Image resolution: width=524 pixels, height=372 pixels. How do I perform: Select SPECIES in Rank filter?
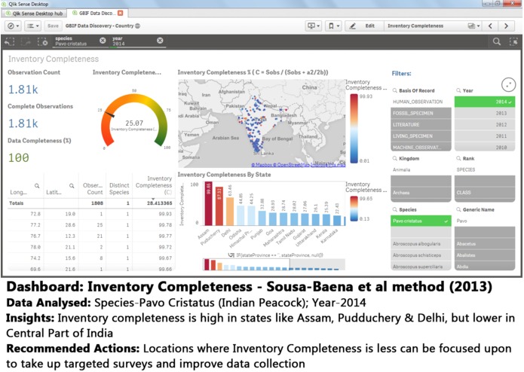click(485, 170)
